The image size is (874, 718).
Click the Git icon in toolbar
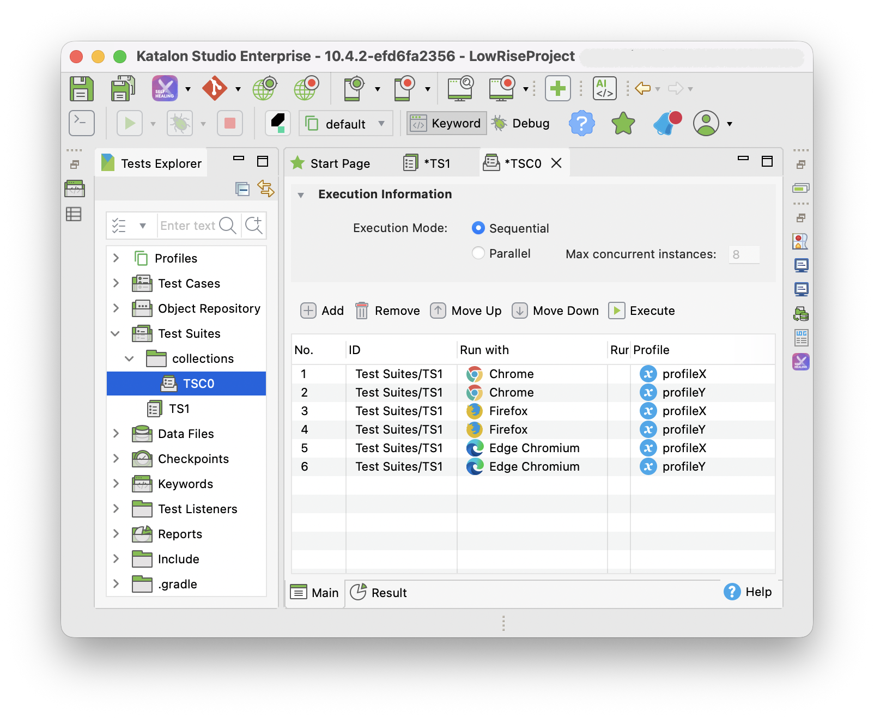click(215, 88)
